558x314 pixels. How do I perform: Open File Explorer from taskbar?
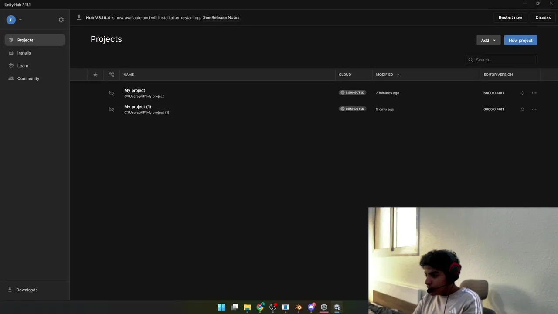click(247, 307)
